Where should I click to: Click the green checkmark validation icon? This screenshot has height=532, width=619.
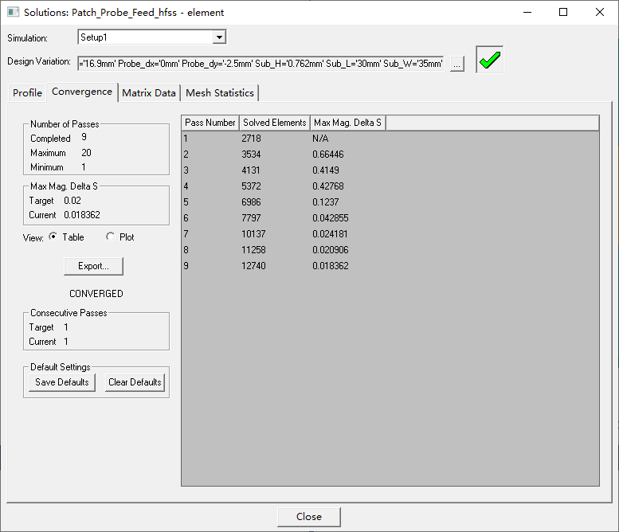pos(489,60)
